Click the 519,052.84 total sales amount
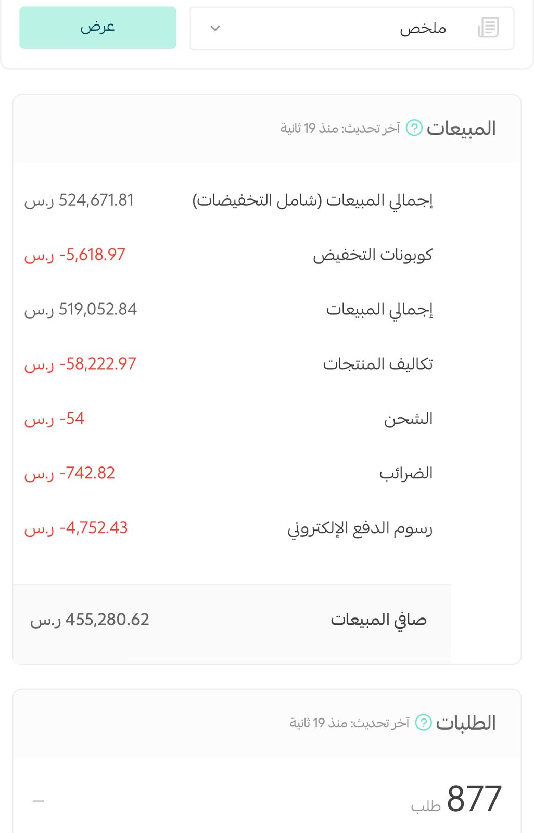Image resolution: width=534 pixels, height=833 pixels. point(97,310)
